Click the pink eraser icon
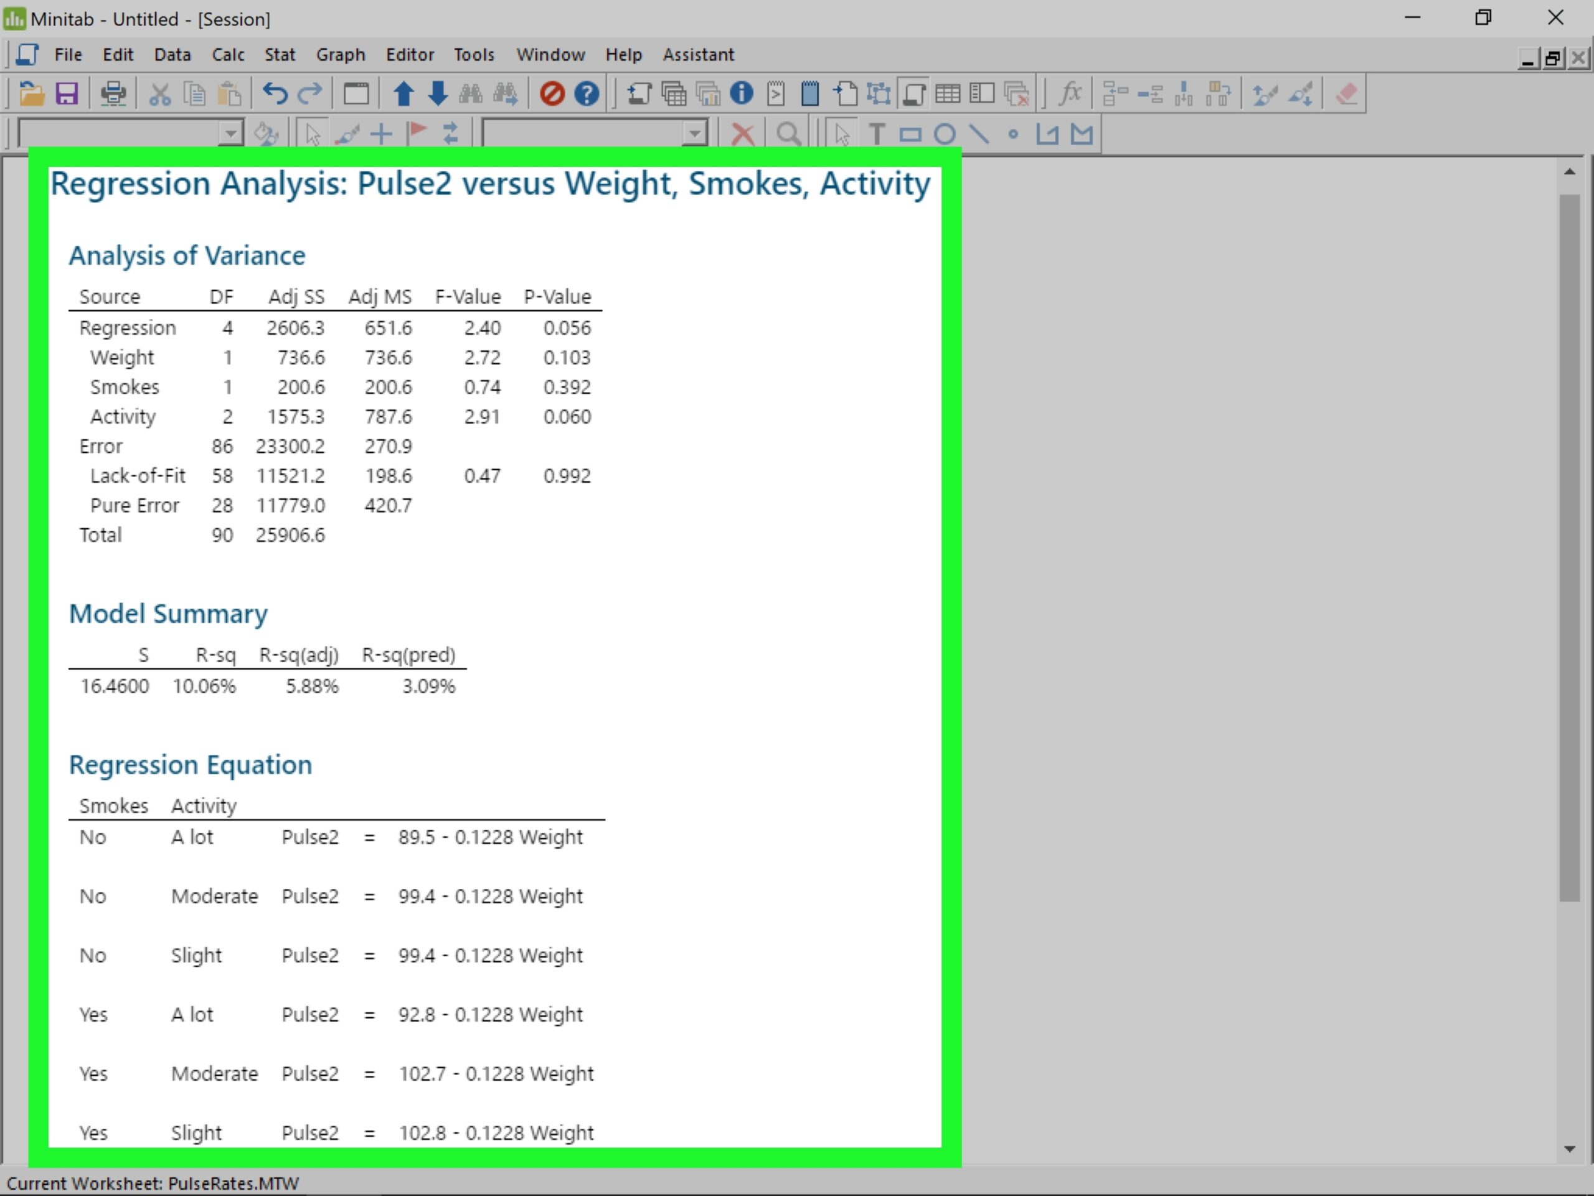 1346,93
